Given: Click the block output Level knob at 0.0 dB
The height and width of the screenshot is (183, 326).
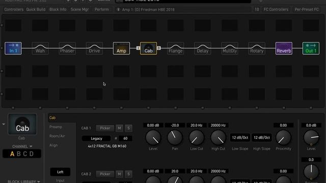Looking at the screenshot, I should [x=311, y=138].
